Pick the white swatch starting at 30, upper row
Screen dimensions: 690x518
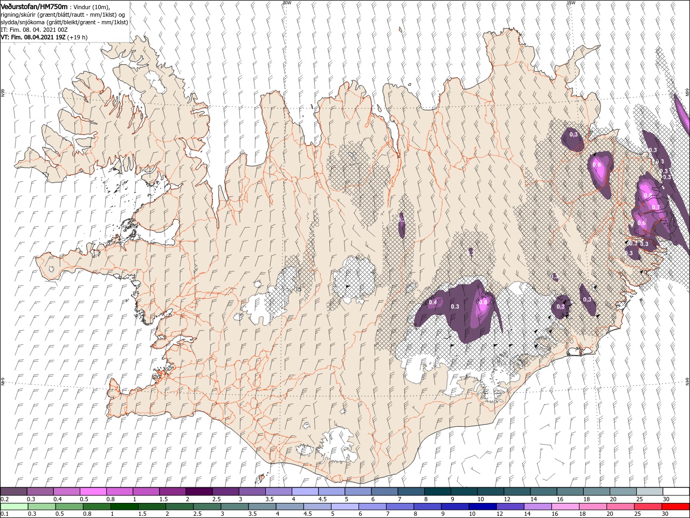(676, 492)
